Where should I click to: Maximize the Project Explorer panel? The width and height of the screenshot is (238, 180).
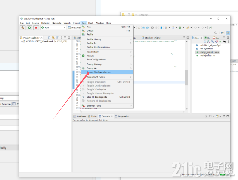click(x=69, y=37)
